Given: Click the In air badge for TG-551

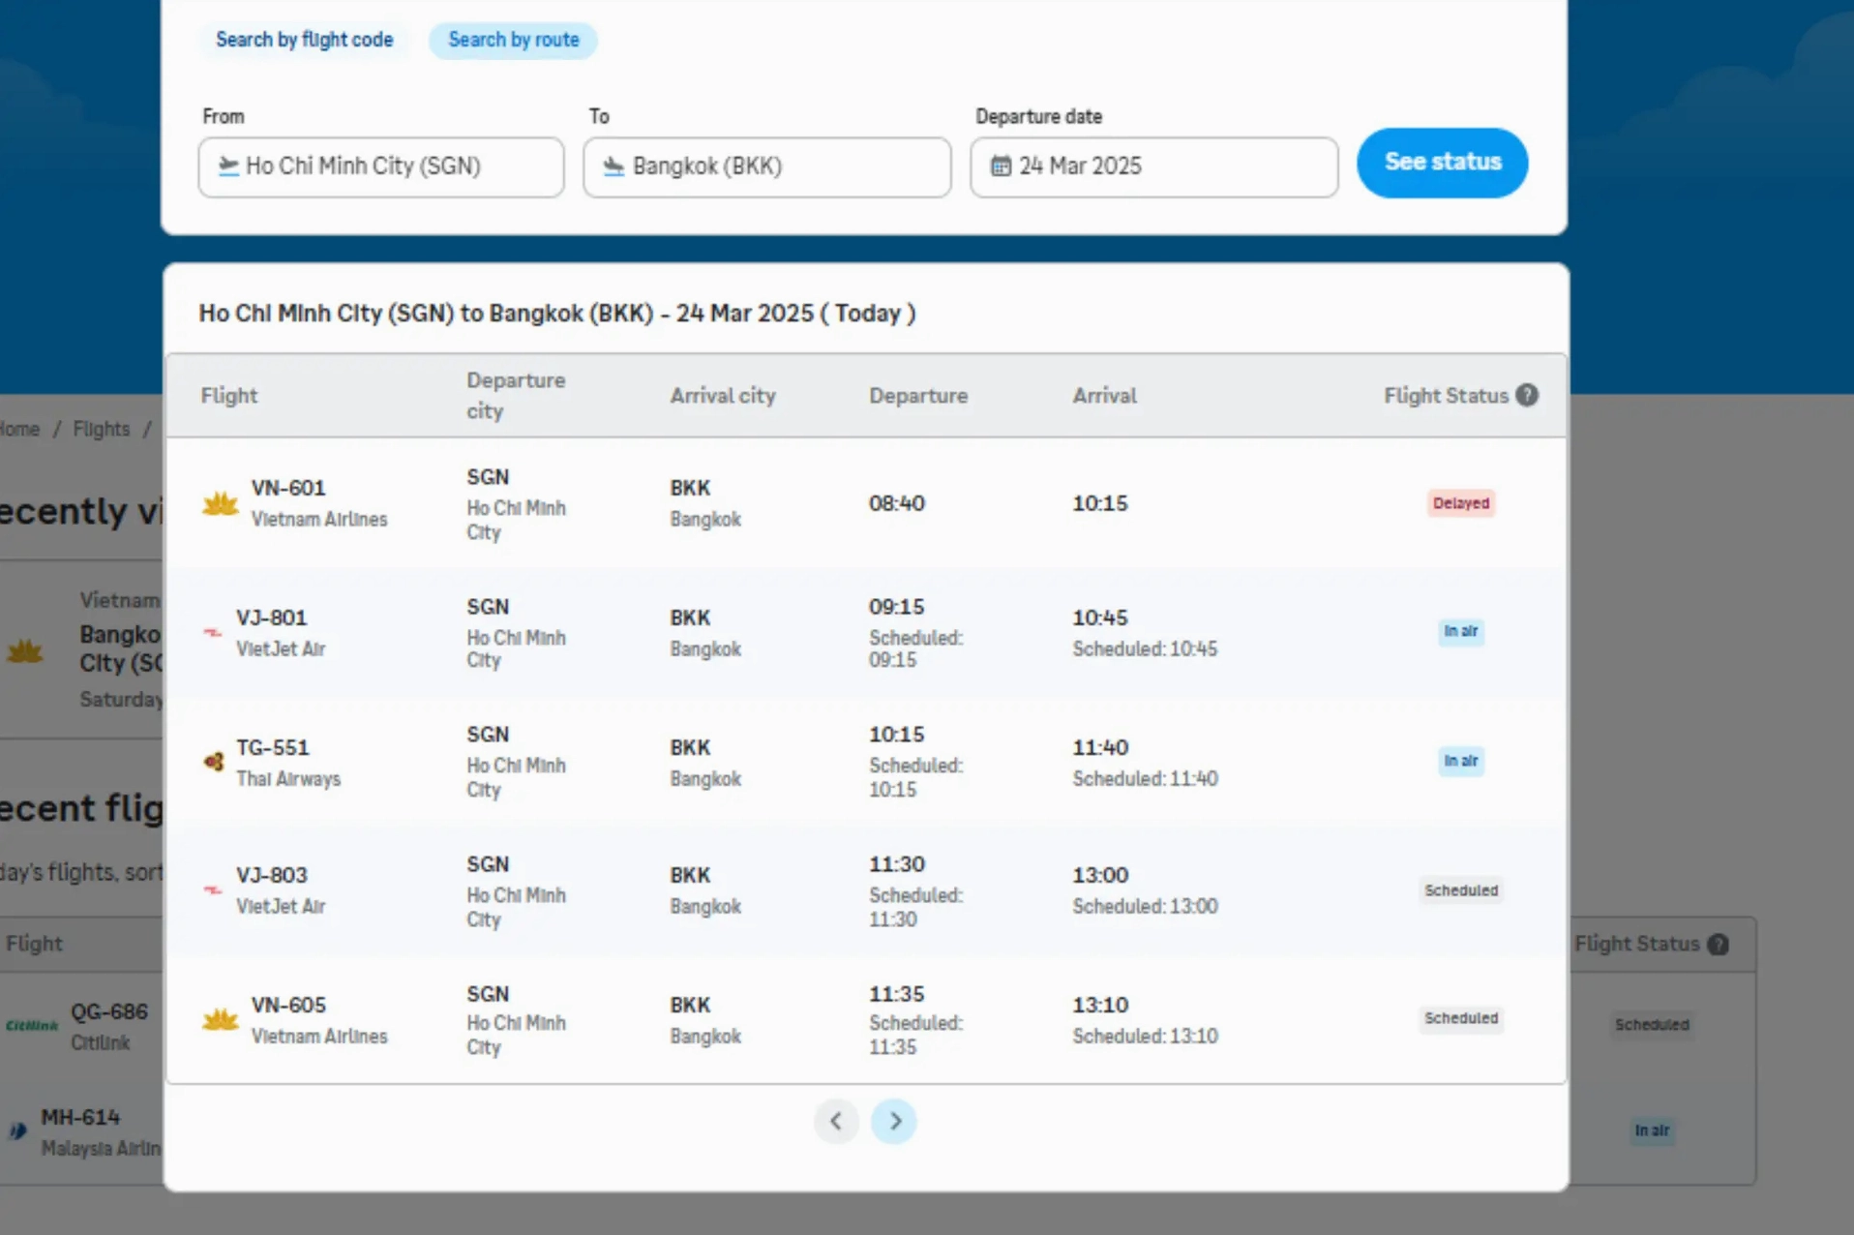Looking at the screenshot, I should coord(1460,761).
